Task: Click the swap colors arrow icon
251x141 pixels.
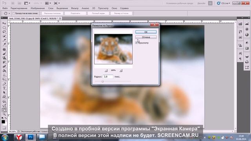Action: 5,118
